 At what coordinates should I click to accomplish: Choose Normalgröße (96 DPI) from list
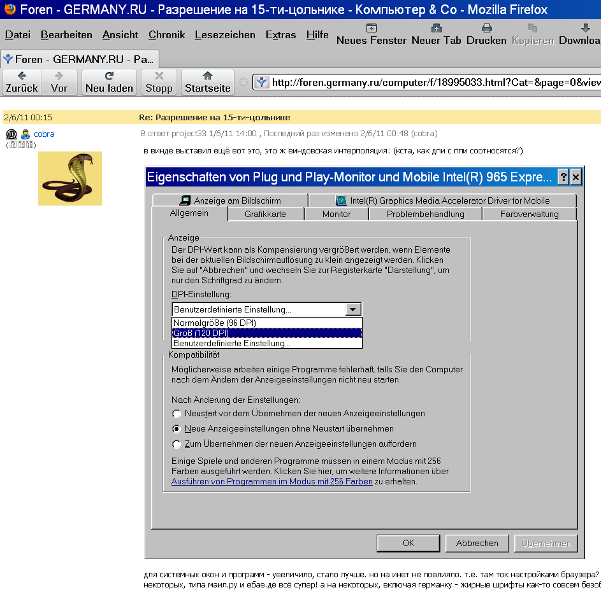[x=267, y=323]
